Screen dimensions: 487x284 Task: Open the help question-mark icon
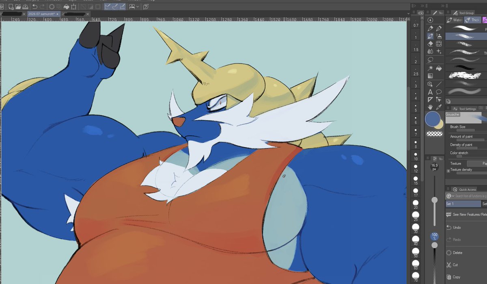146,7
